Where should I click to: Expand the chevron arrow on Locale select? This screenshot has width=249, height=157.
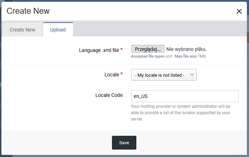pyautogui.click(x=192, y=75)
